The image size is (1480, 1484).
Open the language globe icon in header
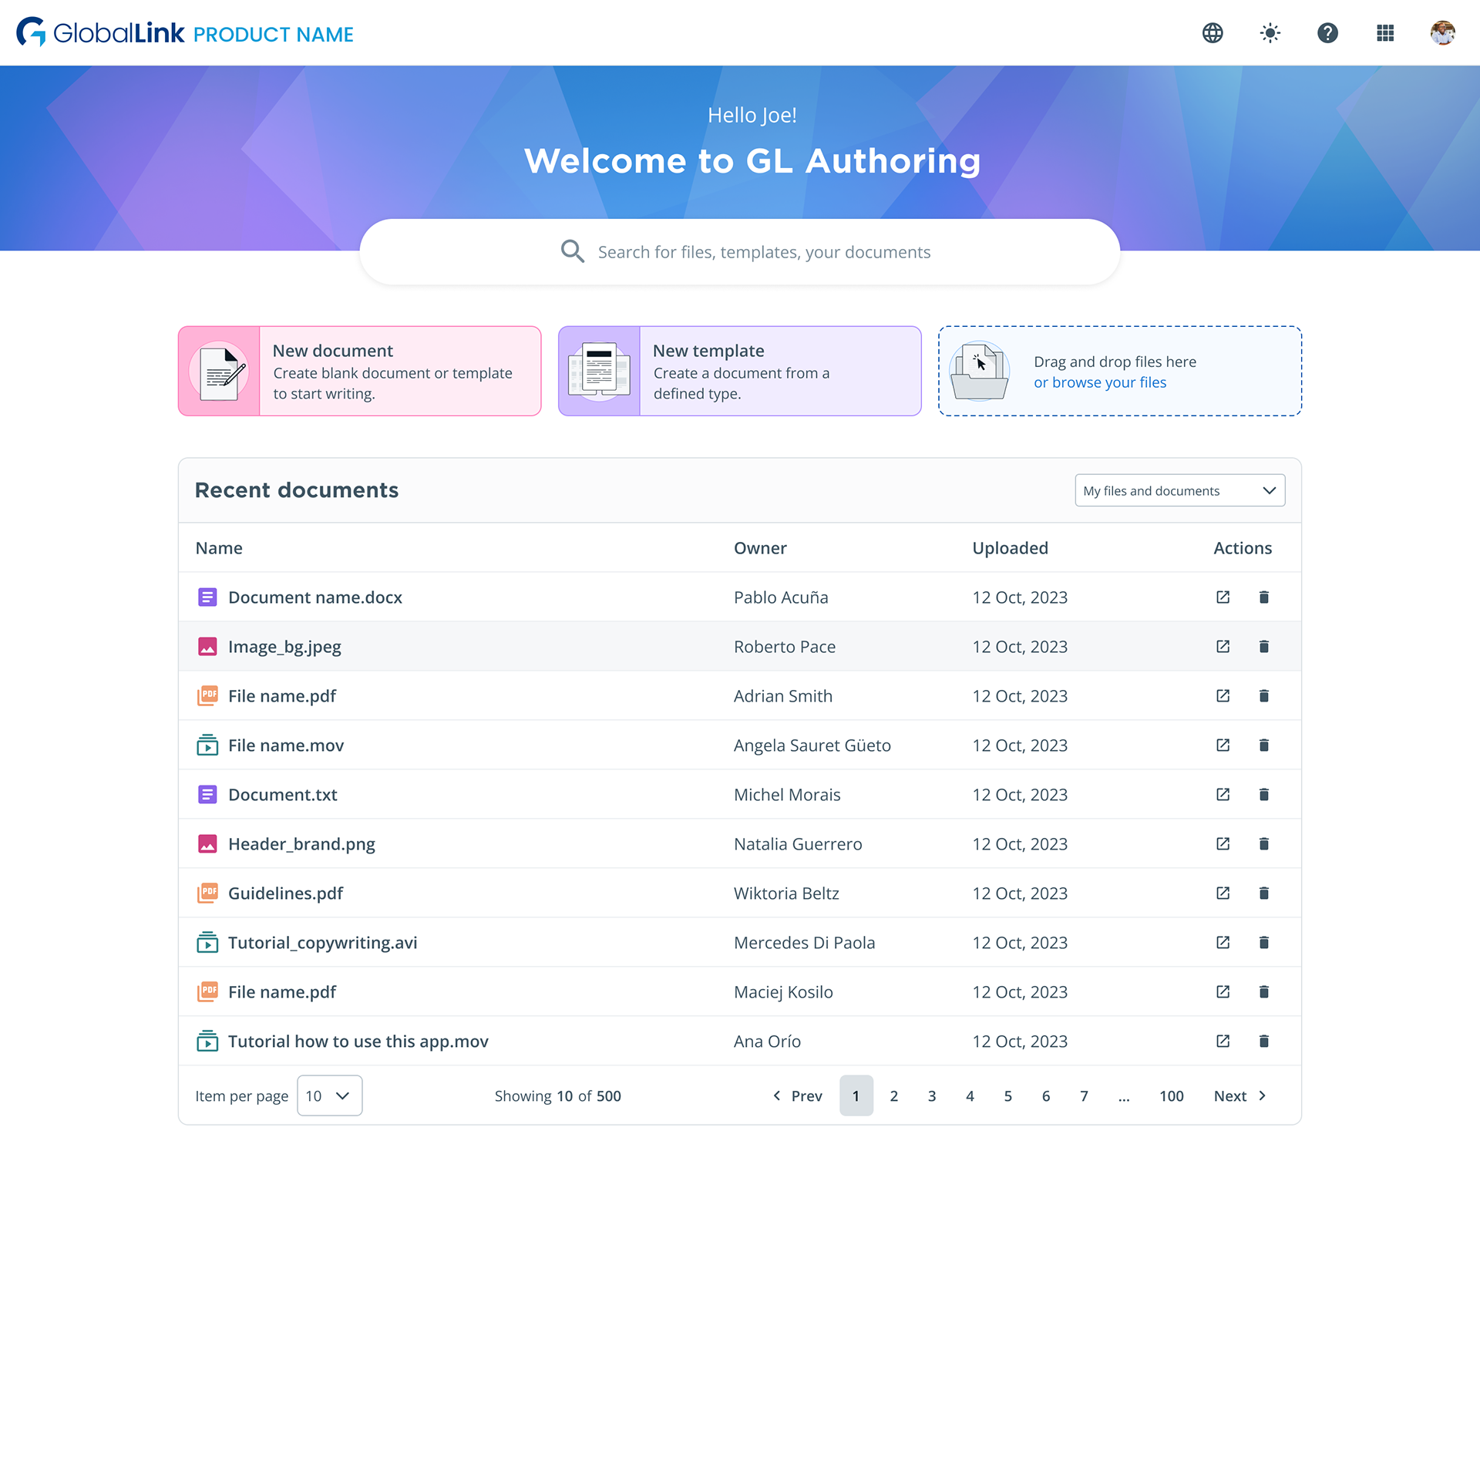pos(1213,33)
